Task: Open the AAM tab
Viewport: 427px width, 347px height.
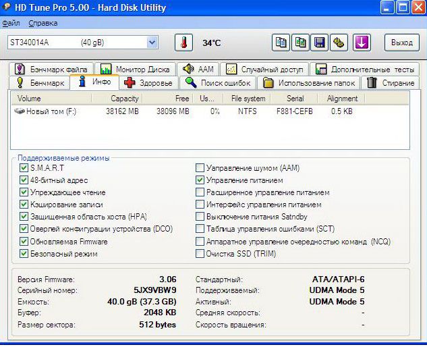Action: point(198,70)
